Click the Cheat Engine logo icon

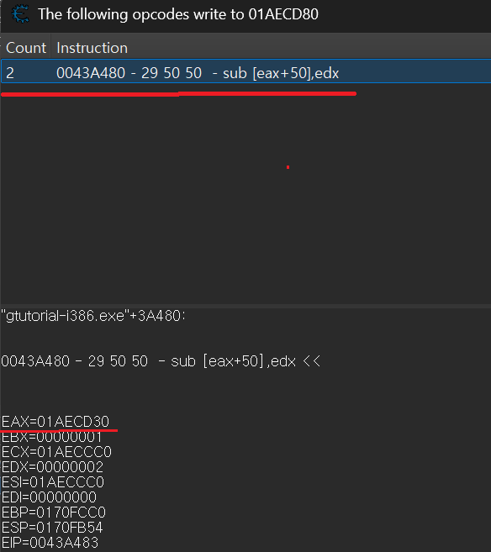point(20,14)
